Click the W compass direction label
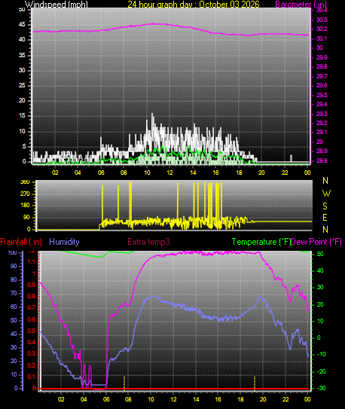 click(x=326, y=194)
